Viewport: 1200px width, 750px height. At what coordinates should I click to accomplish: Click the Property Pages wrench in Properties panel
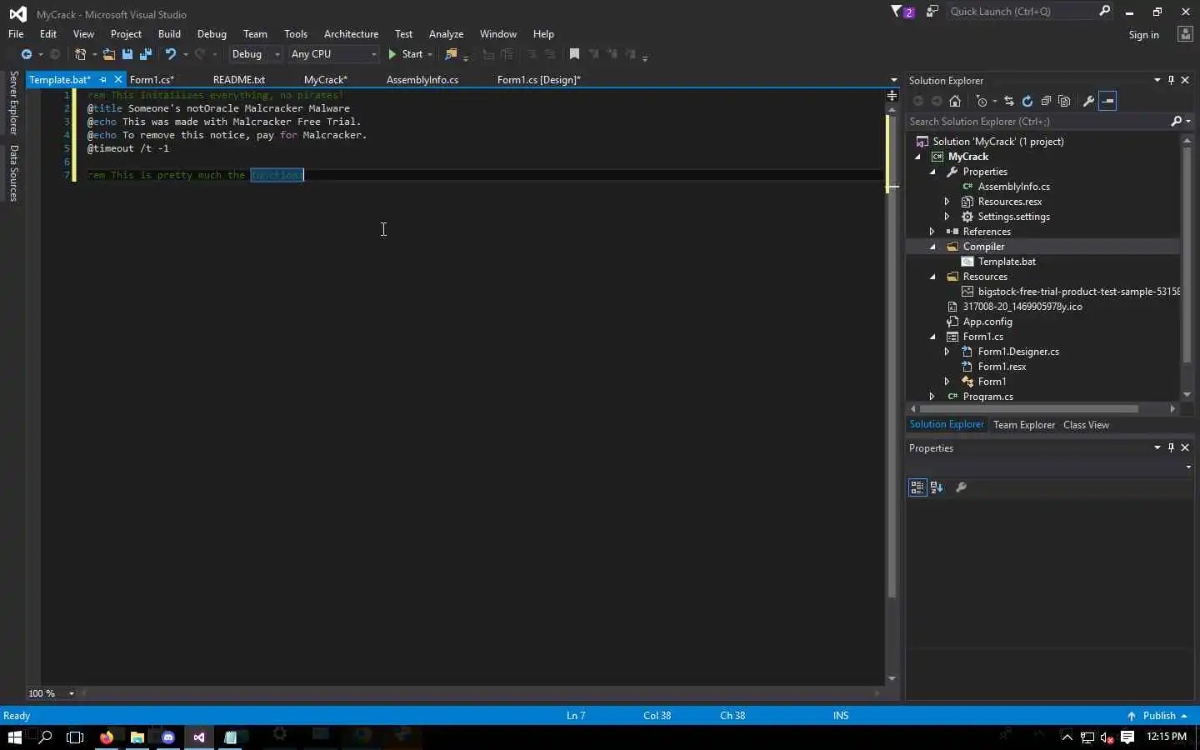click(961, 487)
